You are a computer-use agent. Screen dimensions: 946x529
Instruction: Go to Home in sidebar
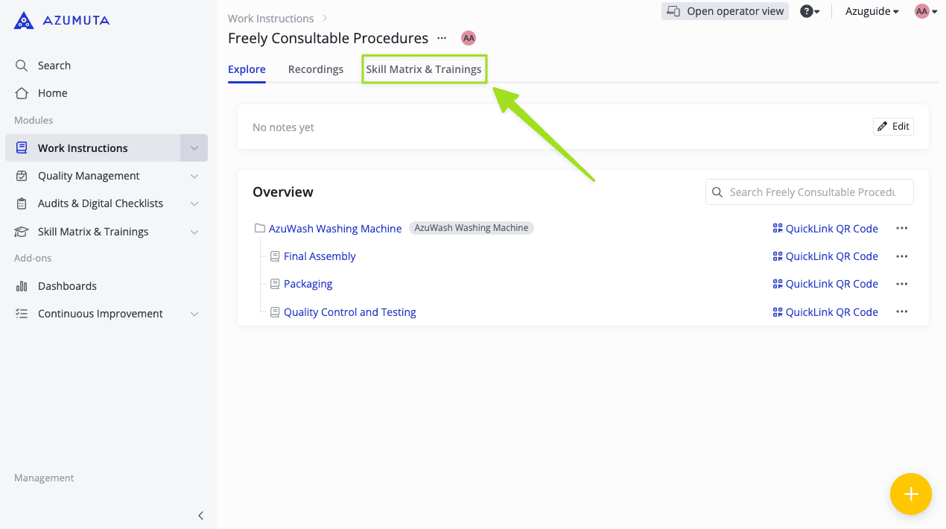[x=52, y=93]
